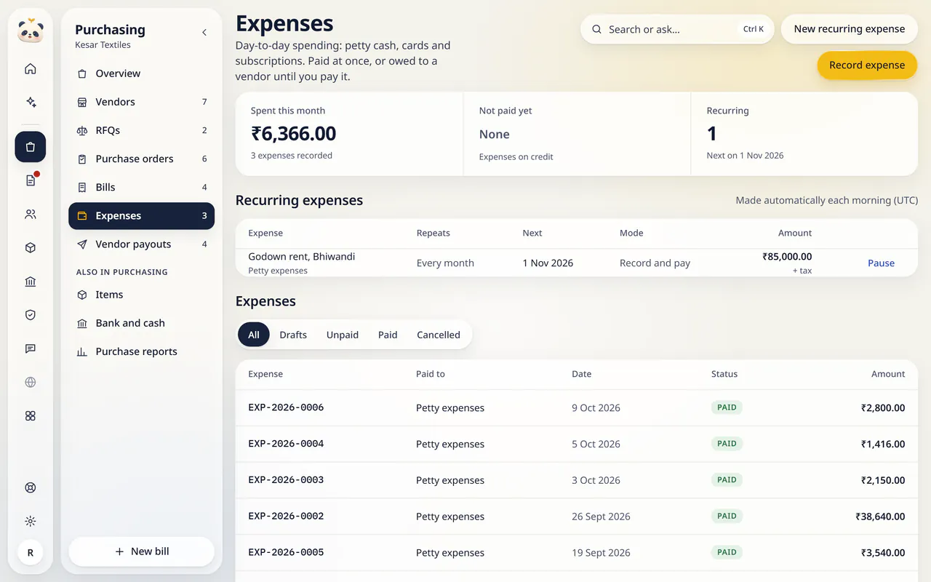931x582 pixels.
Task: Pause the Godown rent recurring expense
Action: pos(881,263)
